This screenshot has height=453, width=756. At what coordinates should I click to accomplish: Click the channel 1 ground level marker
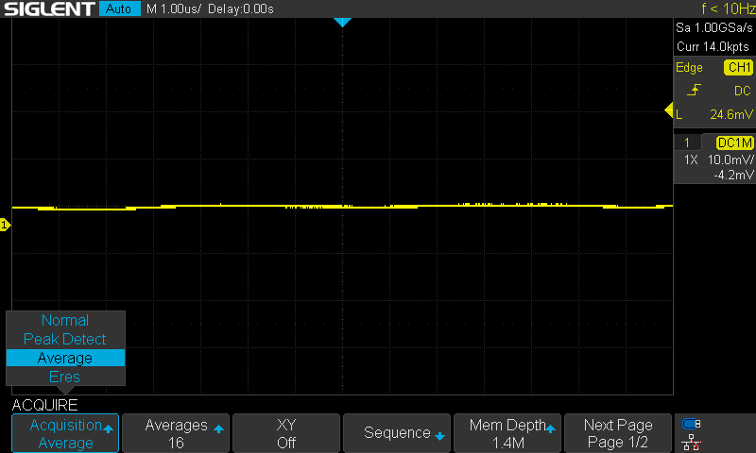(5, 225)
